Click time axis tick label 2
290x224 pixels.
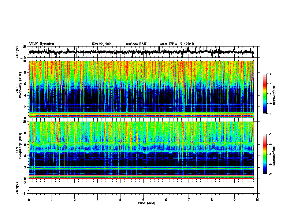75,200
